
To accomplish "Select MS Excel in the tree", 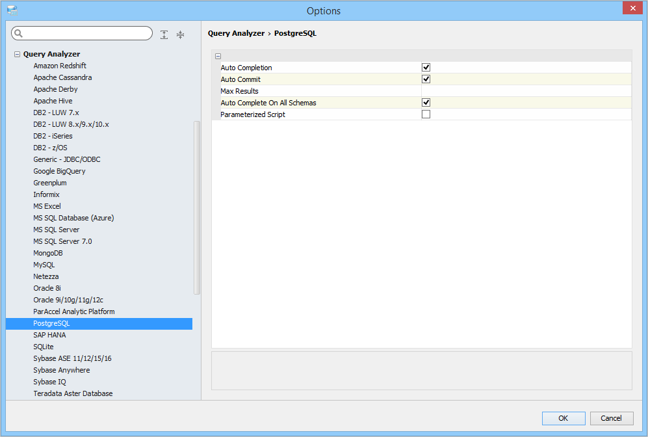I will [x=47, y=206].
